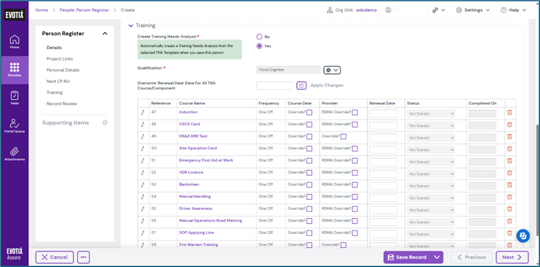This screenshot has width=540, height=267.
Task: Open the Modules grid icon in sidebar
Action: [14, 69]
